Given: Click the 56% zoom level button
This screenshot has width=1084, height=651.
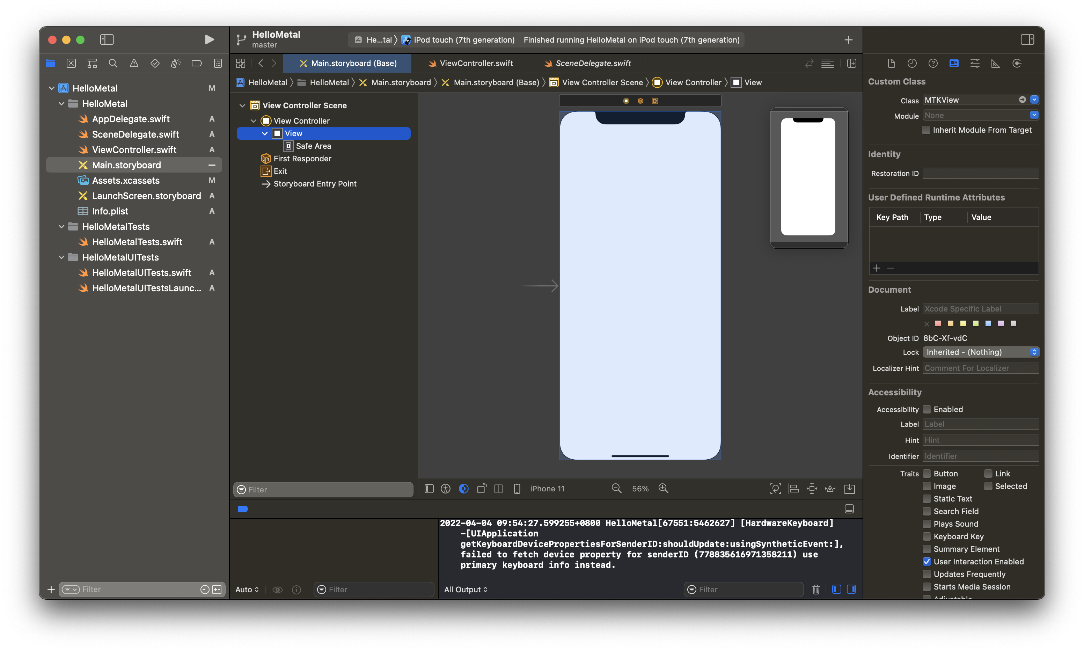Looking at the screenshot, I should [x=640, y=489].
